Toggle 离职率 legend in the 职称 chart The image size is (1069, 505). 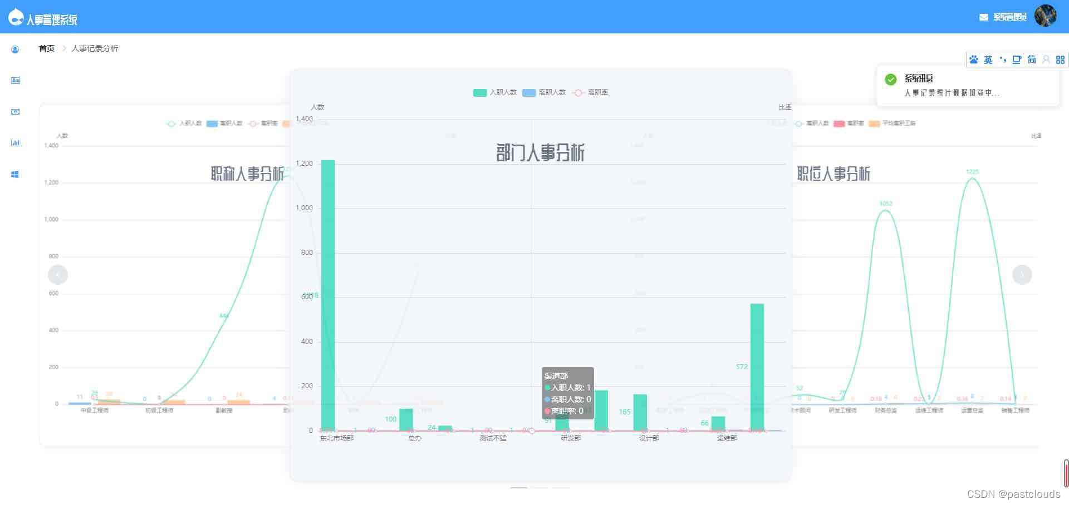pos(263,123)
